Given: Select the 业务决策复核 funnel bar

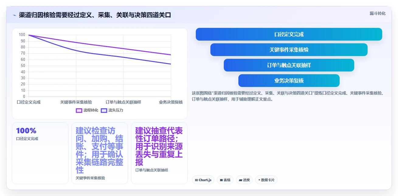Looking at the screenshot, I should [289, 81].
